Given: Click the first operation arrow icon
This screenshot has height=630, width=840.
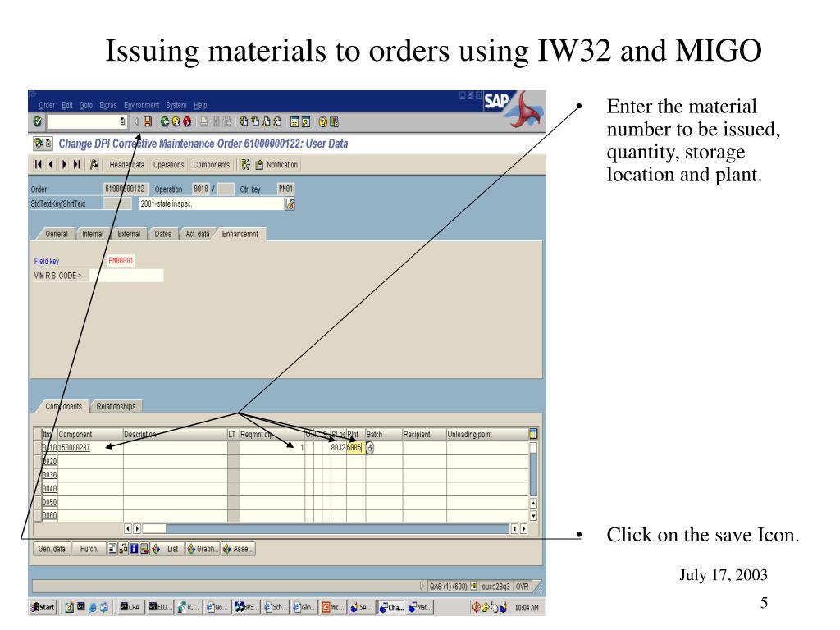Looking at the screenshot, I should tap(38, 164).
